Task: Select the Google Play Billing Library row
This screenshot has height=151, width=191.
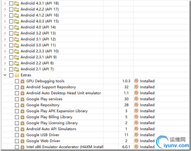Action: tap(49, 117)
